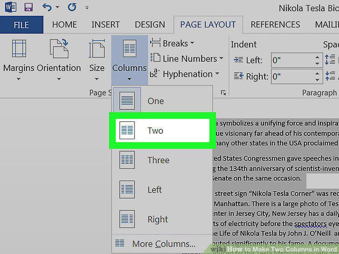
Task: Click the Line Numbers icon
Action: [x=155, y=58]
